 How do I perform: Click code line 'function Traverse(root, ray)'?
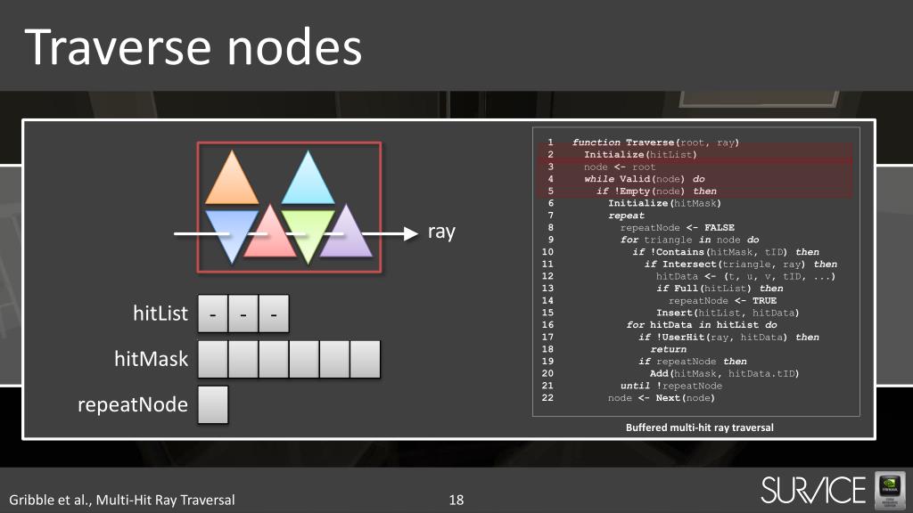(655, 142)
